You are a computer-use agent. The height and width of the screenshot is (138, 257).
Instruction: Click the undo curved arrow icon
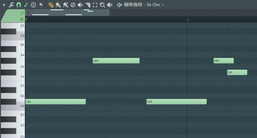coord(41,5)
